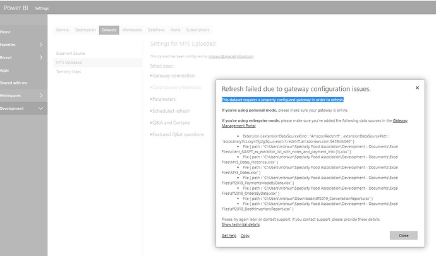Select Experient Source dataset
Viewport: 436px width, 256px height.
pos(97,53)
